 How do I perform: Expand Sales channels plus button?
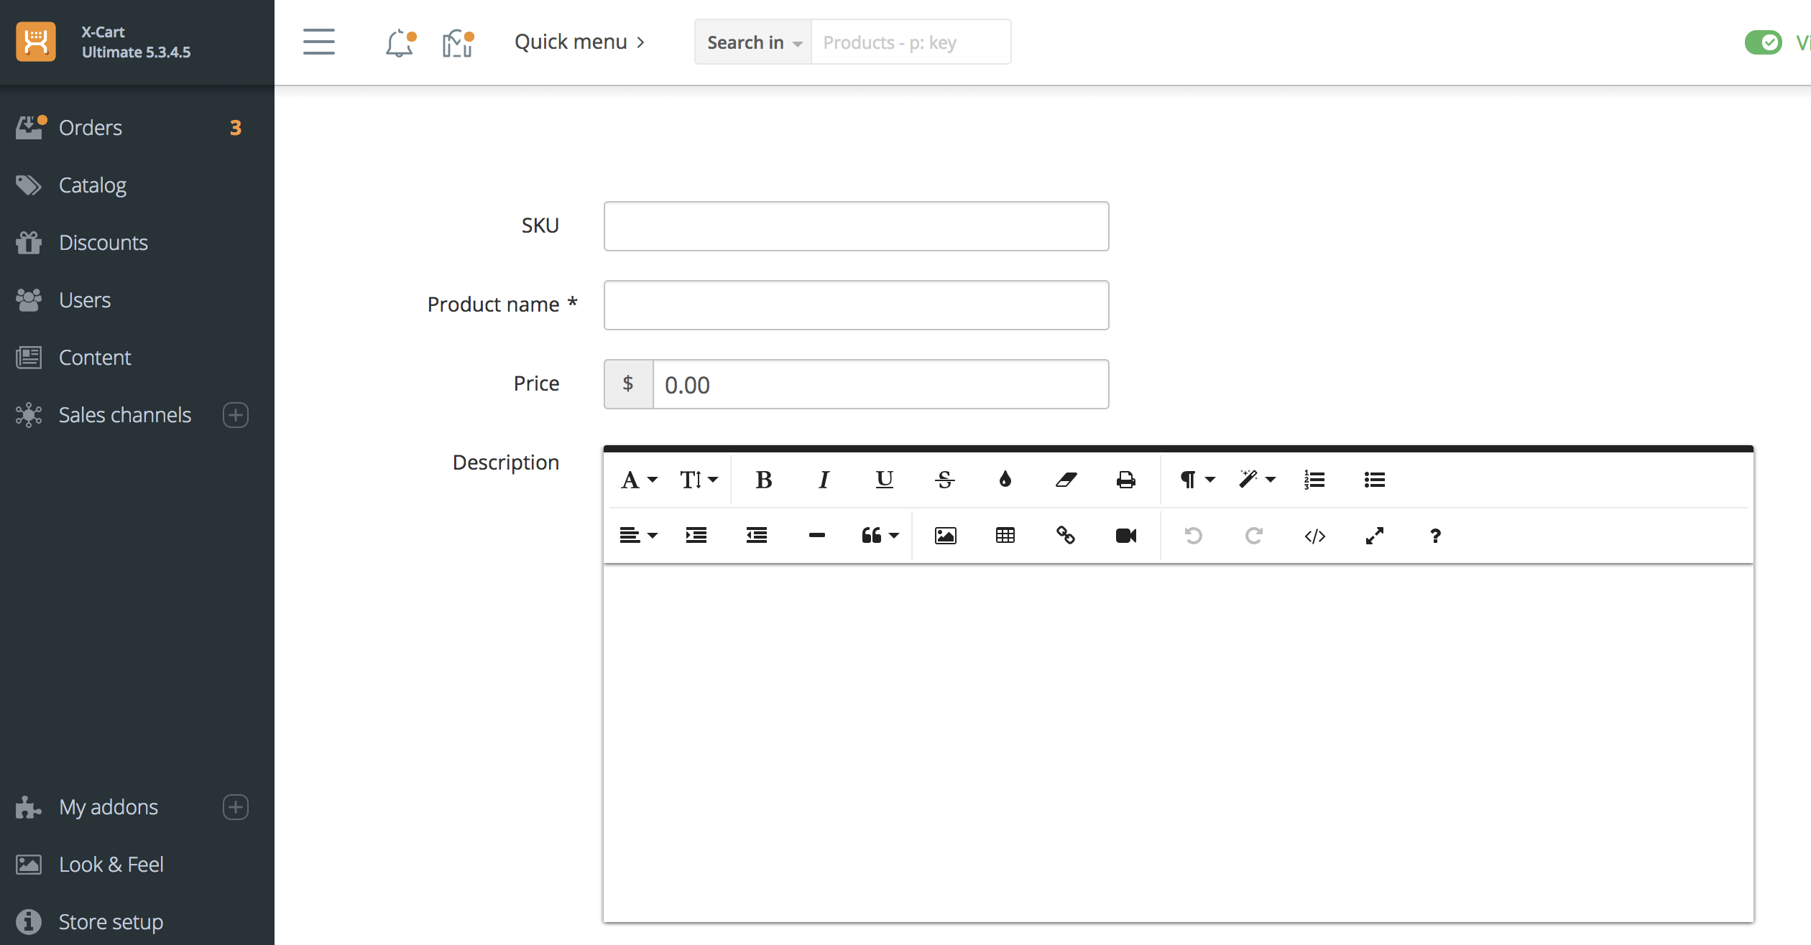235,415
